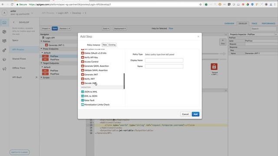Select New policy instance
Viewport: 278px width, 156px height.
(x=105, y=45)
